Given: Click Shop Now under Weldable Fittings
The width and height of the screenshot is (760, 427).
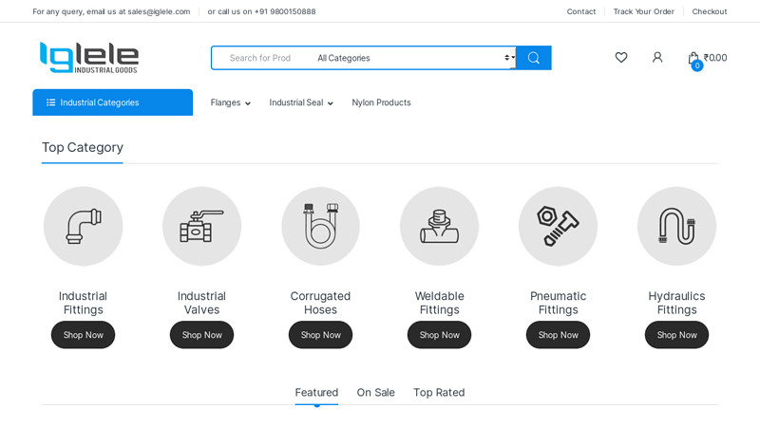Looking at the screenshot, I should [439, 335].
